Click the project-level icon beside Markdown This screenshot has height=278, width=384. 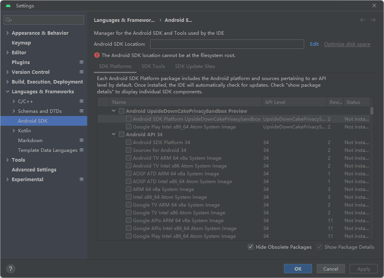tap(82, 140)
